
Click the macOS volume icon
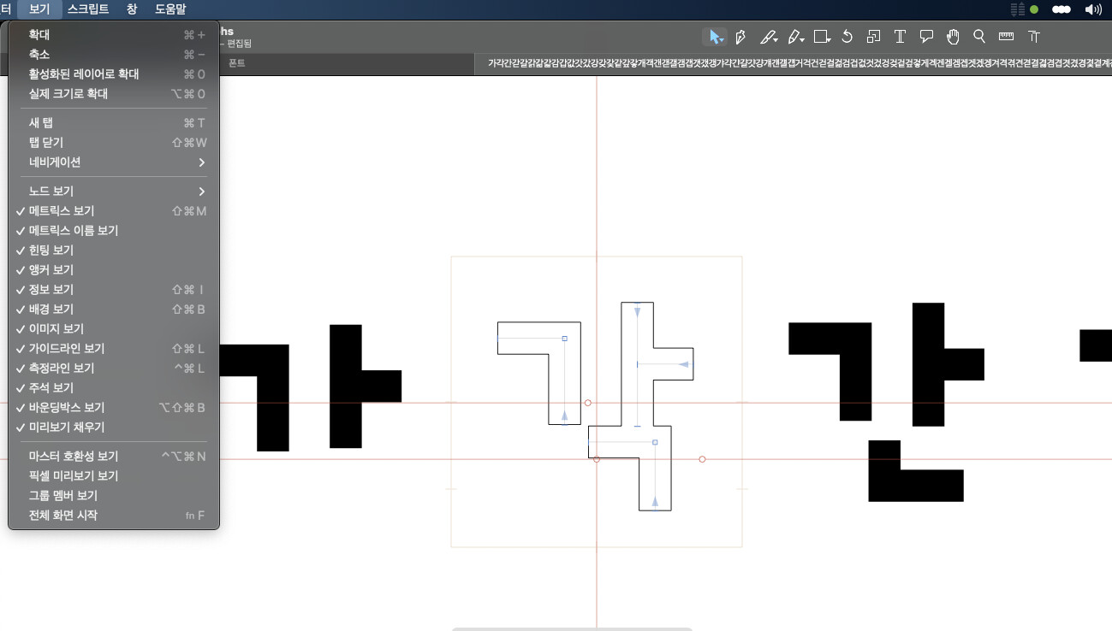point(1093,9)
